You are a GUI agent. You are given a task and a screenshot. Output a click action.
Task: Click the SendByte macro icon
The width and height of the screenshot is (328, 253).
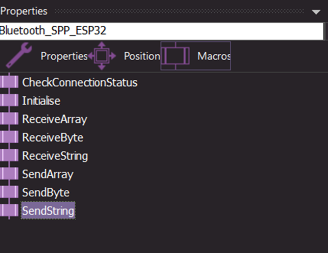(9, 192)
